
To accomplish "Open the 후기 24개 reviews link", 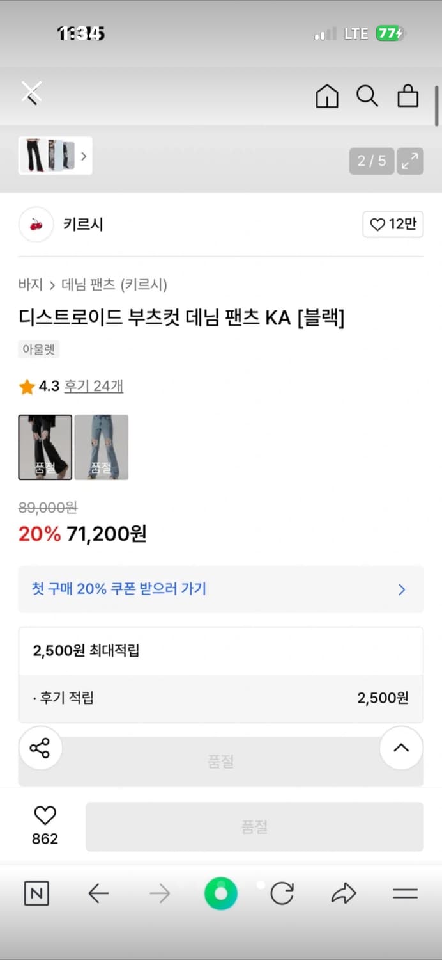I will [x=93, y=387].
